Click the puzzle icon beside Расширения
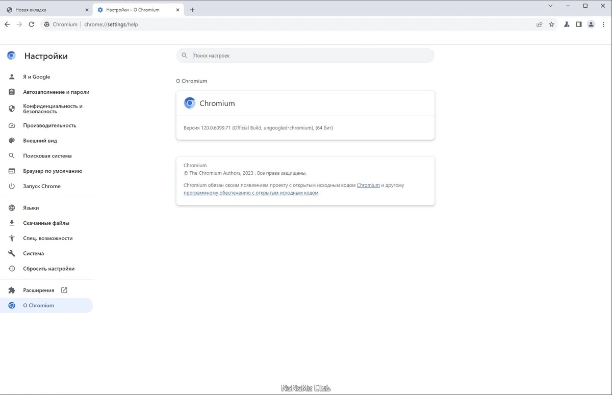This screenshot has height=395, width=612. 12,291
